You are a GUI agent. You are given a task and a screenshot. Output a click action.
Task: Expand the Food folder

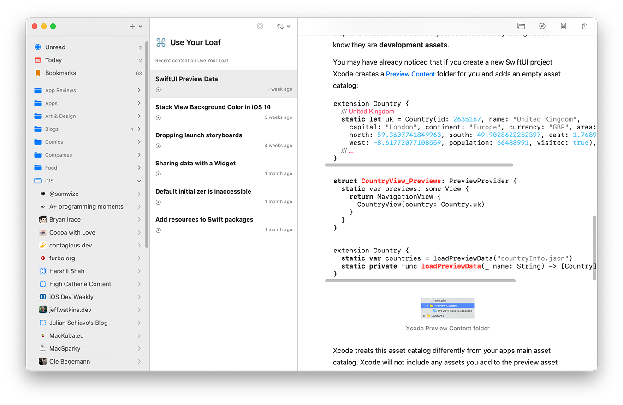(139, 168)
